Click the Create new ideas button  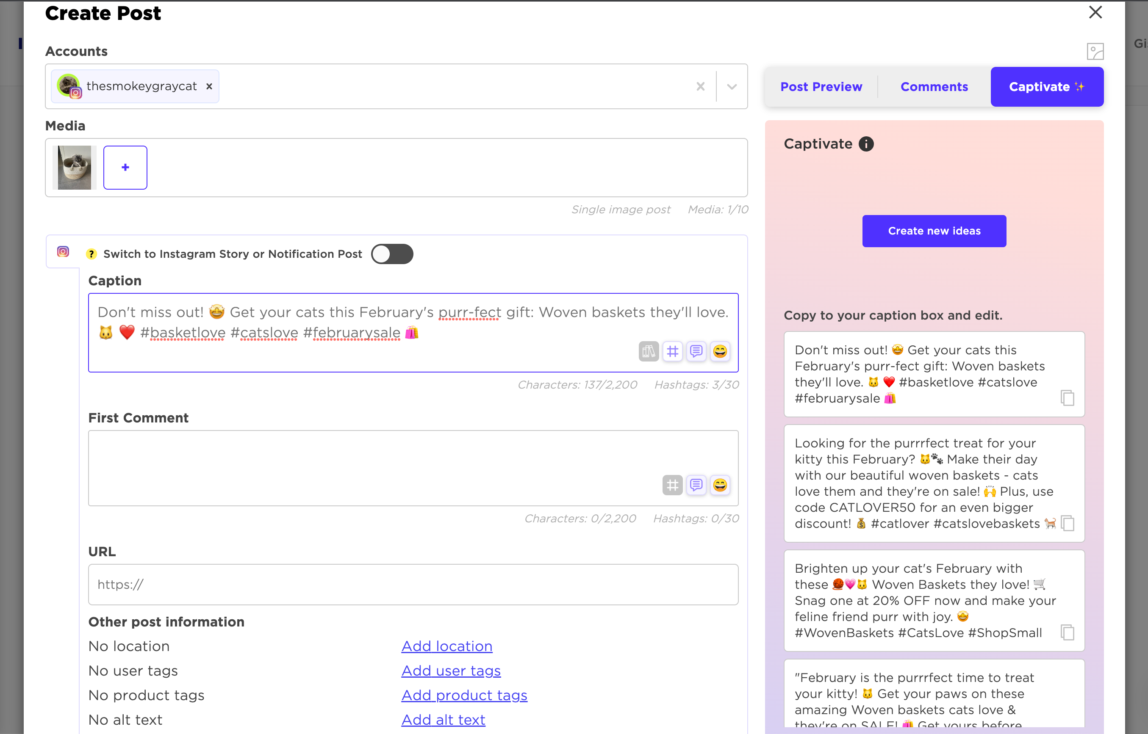(x=934, y=231)
